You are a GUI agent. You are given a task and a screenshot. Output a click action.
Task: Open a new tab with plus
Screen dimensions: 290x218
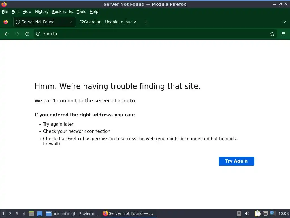point(146,22)
